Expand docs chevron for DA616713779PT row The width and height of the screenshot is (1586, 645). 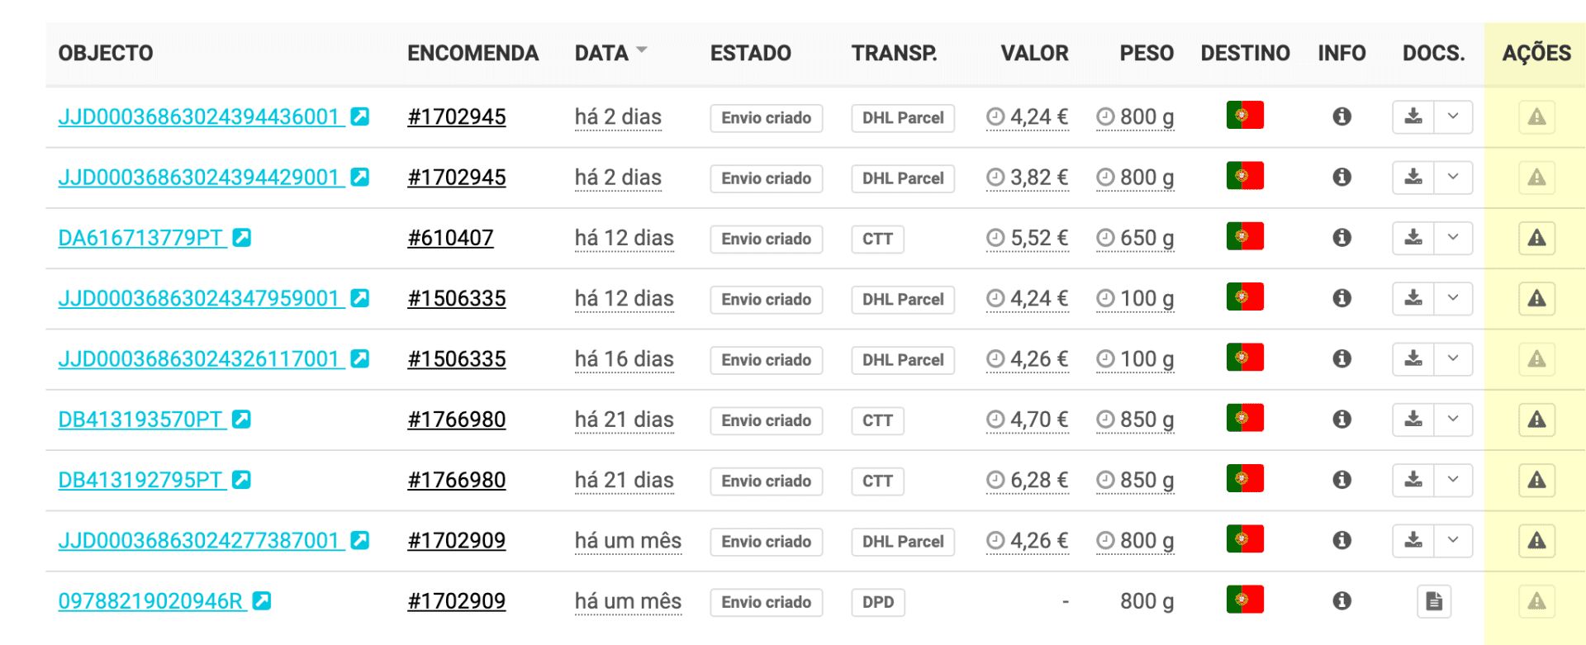pos(1453,238)
